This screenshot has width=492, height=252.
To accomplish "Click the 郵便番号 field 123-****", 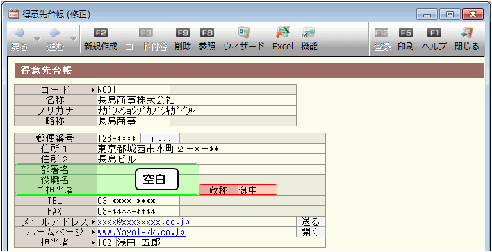I will (119, 138).
